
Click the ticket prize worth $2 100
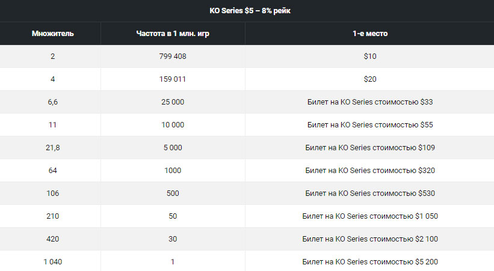pyautogui.click(x=369, y=239)
